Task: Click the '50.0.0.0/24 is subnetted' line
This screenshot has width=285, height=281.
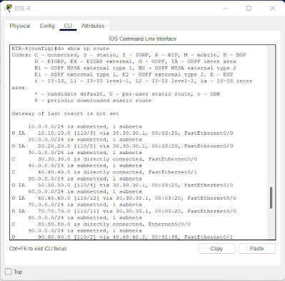Action: 85,179
